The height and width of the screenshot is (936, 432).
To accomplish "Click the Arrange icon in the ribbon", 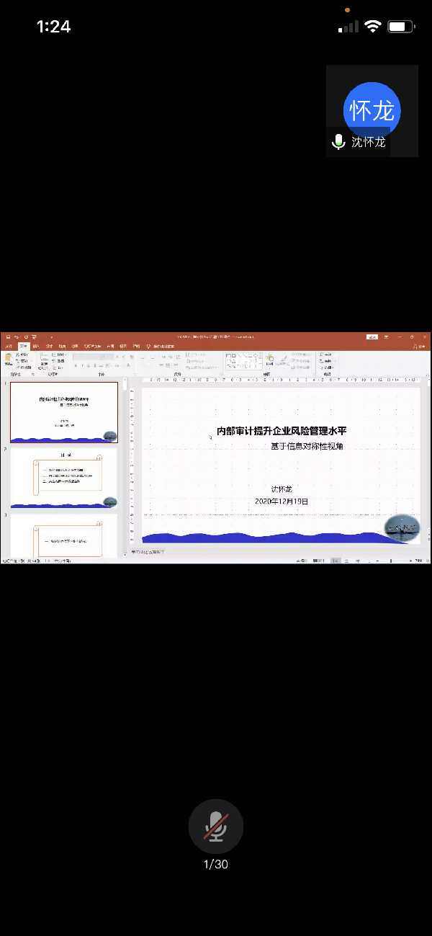I will [x=269, y=360].
